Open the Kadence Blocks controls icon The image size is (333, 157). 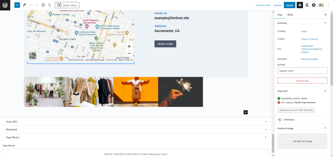coord(307,5)
